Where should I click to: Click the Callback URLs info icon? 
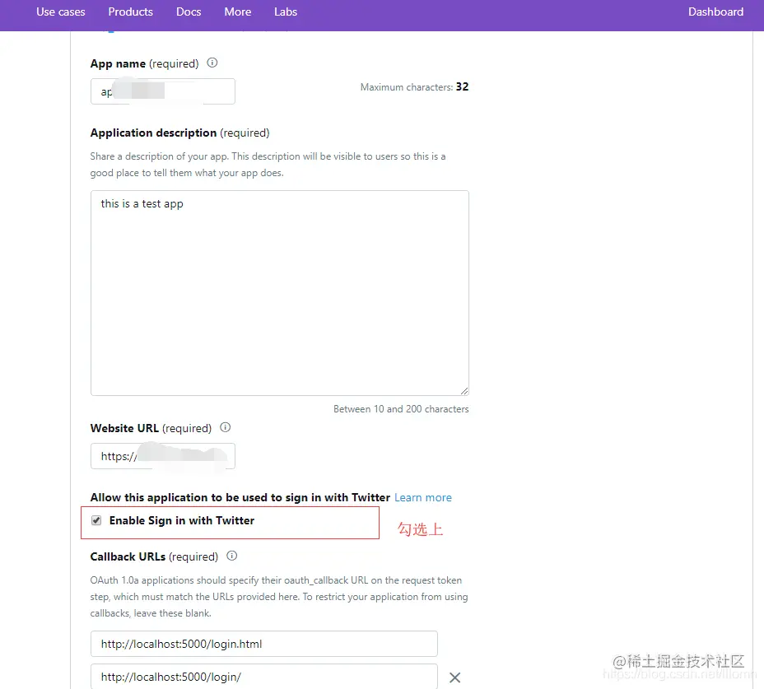click(231, 556)
